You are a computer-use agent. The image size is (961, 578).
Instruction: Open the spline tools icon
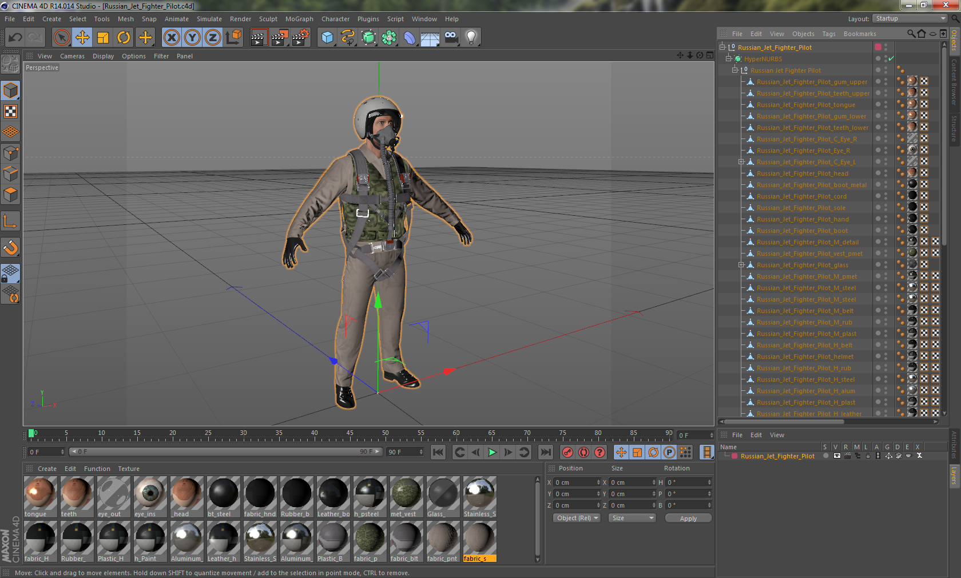(x=348, y=38)
